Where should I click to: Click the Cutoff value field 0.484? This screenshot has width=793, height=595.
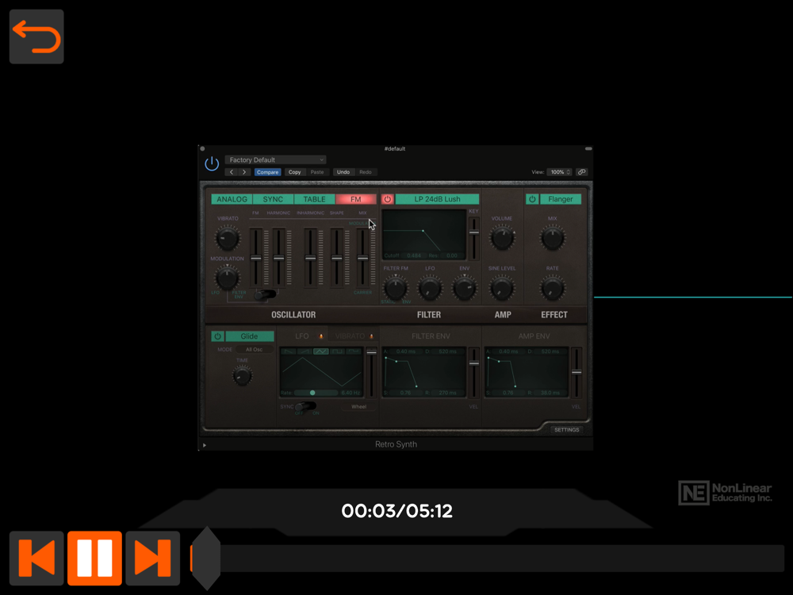pyautogui.click(x=414, y=255)
